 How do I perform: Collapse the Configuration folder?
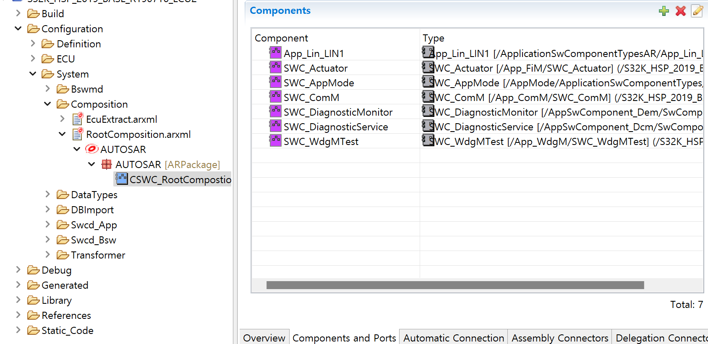18,28
